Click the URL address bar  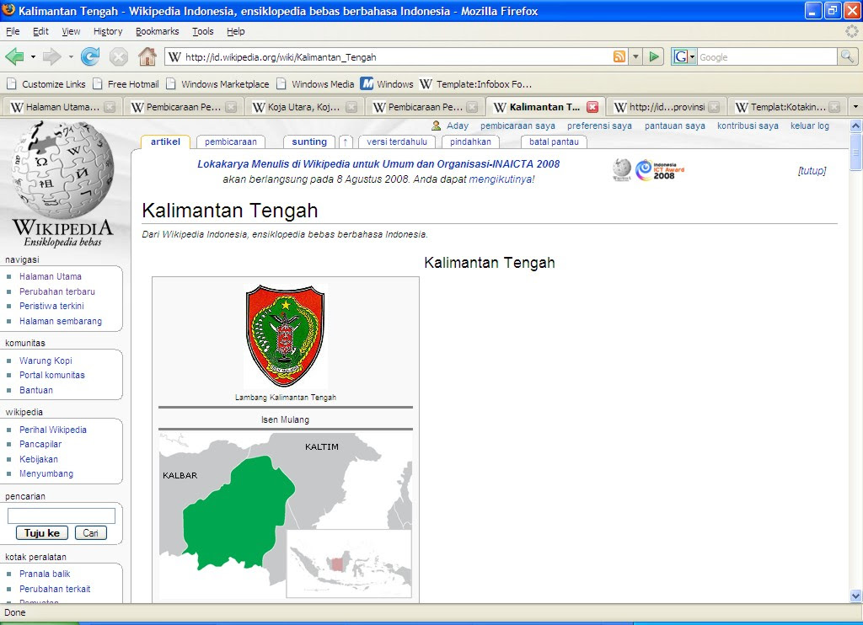click(396, 56)
